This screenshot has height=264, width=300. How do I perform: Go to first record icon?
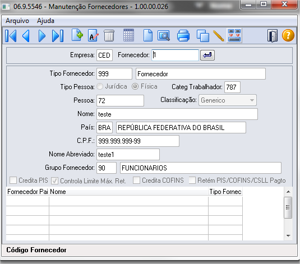coord(11,36)
